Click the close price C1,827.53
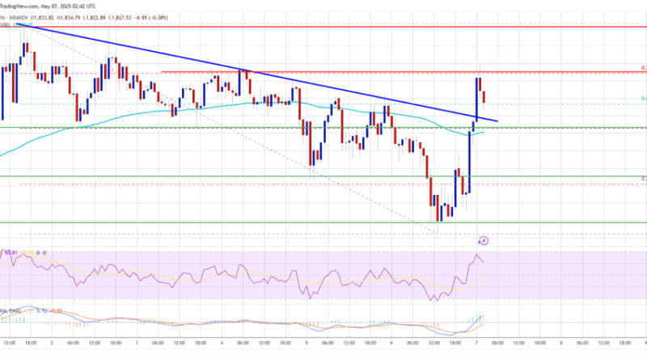 tap(120, 18)
